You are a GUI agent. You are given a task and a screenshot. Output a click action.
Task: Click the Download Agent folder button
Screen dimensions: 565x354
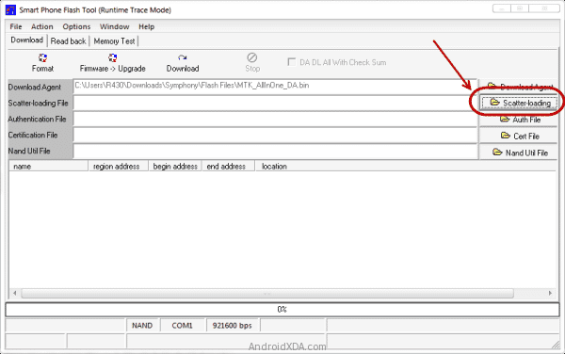point(519,87)
